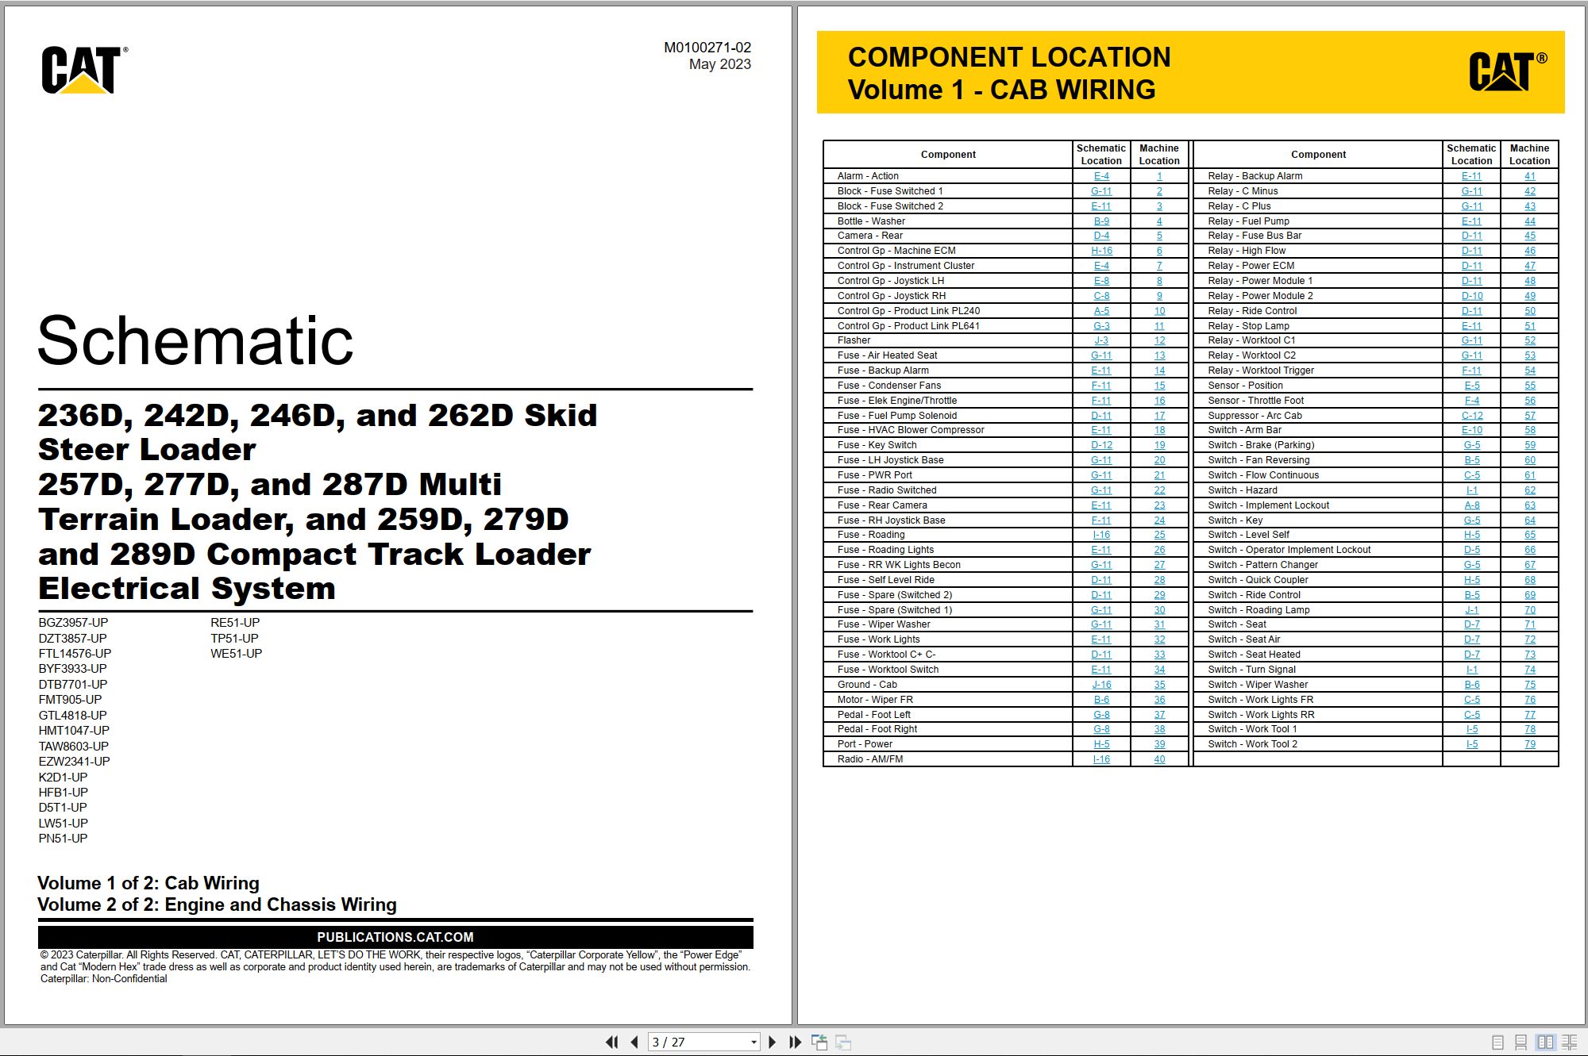Go to previous page arrow
Viewport: 1588px width, 1056px height.
coord(634,1042)
